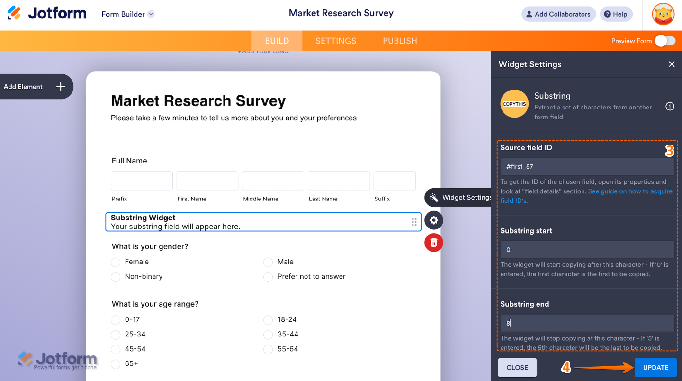Click the Jotform logo icon
The width and height of the screenshot is (682, 381).
[x=14, y=13]
